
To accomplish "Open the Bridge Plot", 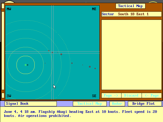I will coord(145,104).
